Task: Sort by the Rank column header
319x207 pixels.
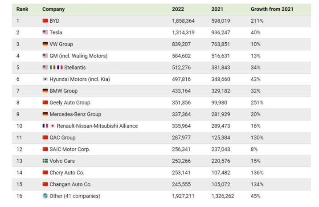Action: point(22,9)
